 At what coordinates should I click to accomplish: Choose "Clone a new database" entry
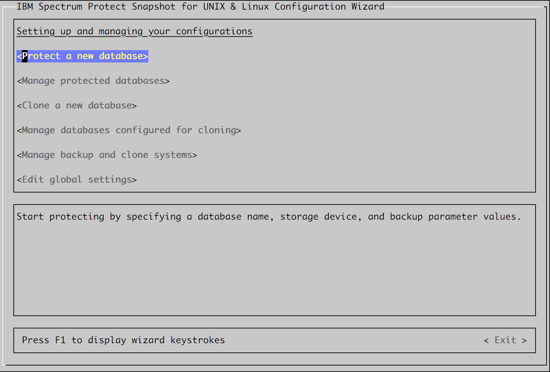click(77, 105)
